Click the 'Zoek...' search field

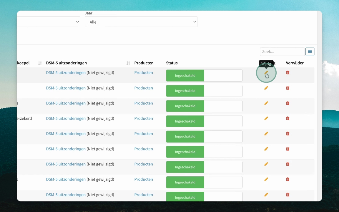tap(282, 52)
